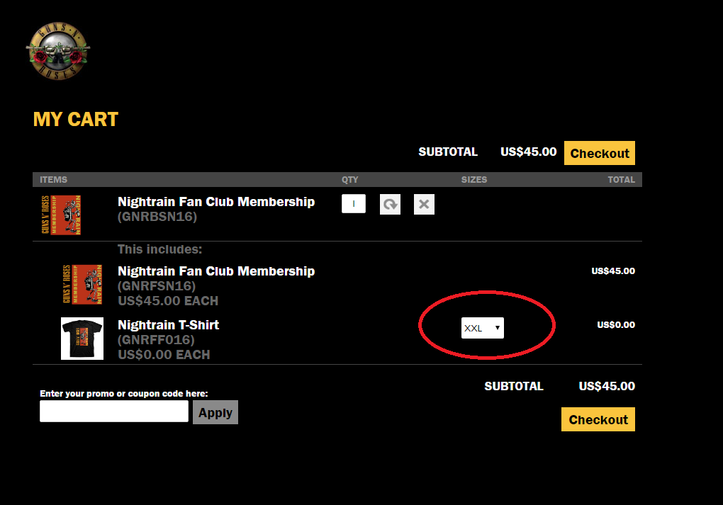723x505 pixels.
Task: Click the 'Enter your promo or coupon code here:' label
Action: tap(123, 394)
